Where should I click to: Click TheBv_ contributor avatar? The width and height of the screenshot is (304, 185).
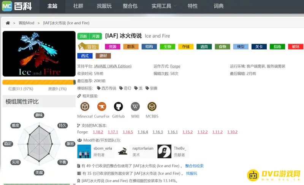(164, 151)
